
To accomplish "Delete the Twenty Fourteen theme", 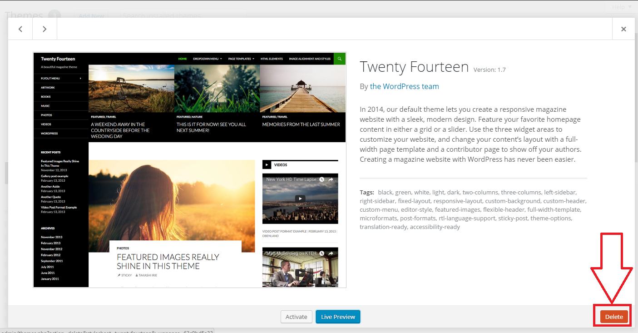I will point(614,317).
